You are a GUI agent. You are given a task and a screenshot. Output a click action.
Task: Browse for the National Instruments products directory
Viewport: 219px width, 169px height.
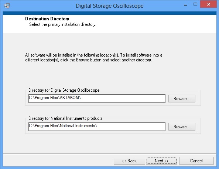pos(182,127)
